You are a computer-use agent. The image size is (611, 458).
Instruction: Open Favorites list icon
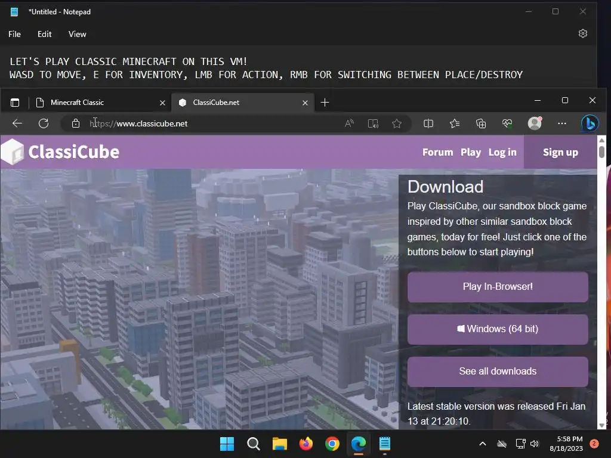click(x=454, y=123)
